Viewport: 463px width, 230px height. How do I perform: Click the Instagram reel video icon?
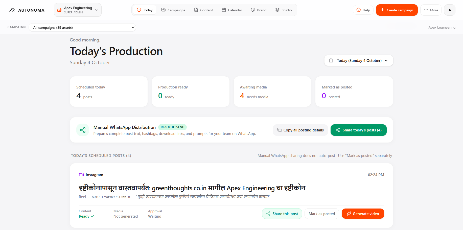point(81,175)
